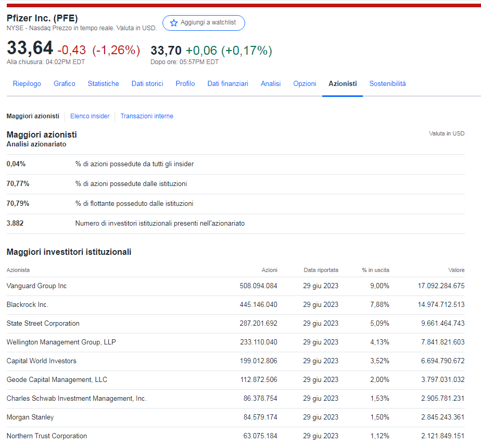Open the Statistiche tab
This screenshot has width=481, height=444.
[x=103, y=83]
